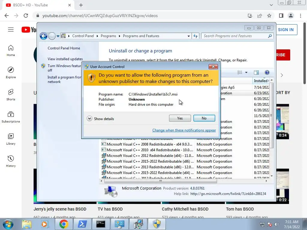
Task: Click vertical scrollbar of programs list
Action: 272,115
